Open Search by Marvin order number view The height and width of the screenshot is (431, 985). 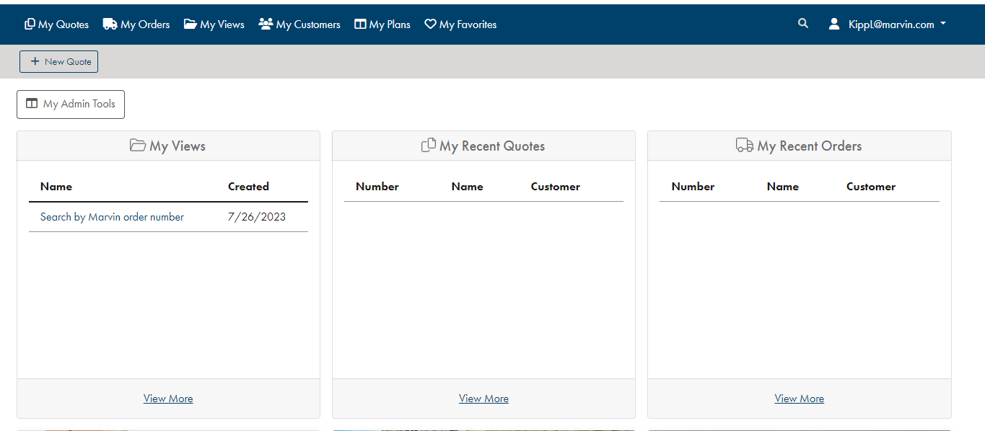(112, 217)
